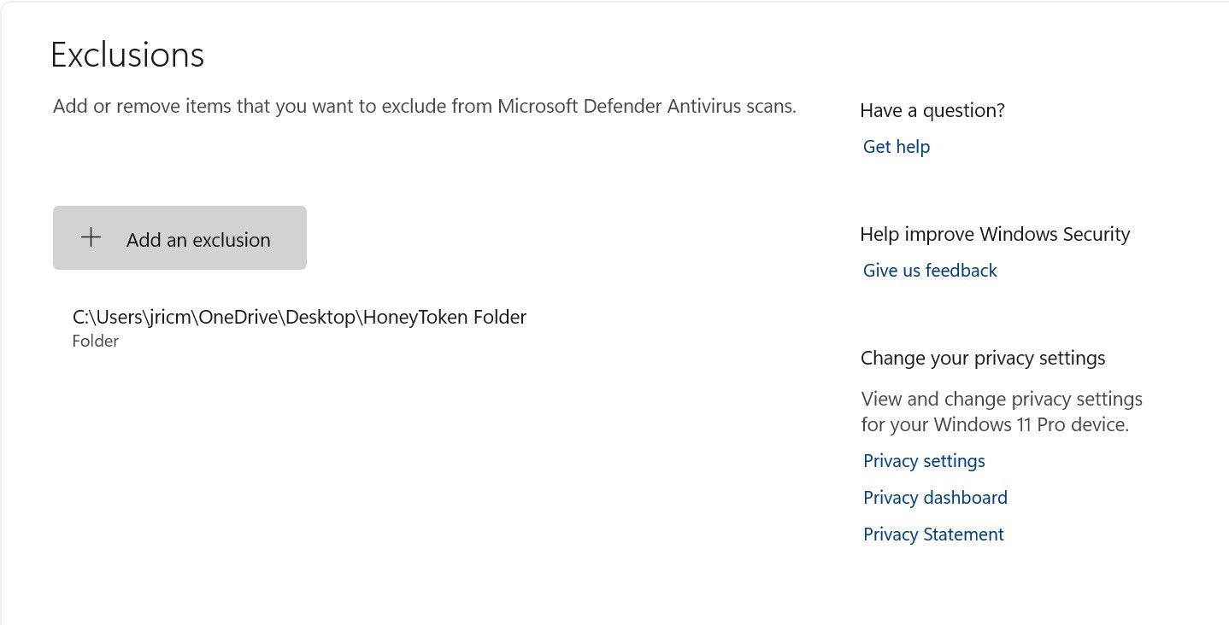This screenshot has height=625, width=1229.
Task: Open the Get help link
Action: tap(896, 147)
